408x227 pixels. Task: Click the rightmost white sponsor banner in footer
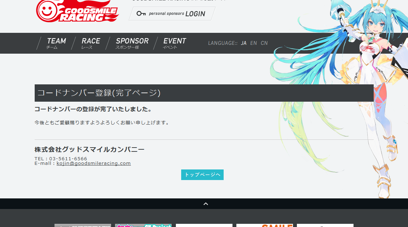pos(325,225)
